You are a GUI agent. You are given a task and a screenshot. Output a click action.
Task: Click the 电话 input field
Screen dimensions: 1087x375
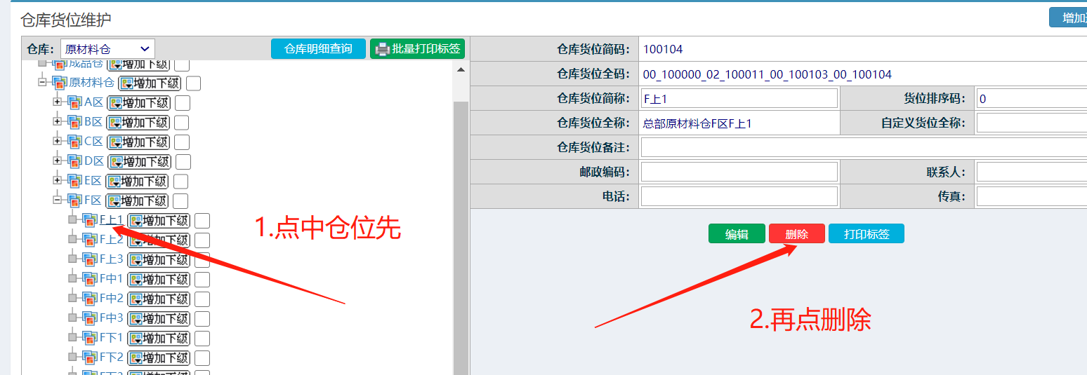739,196
